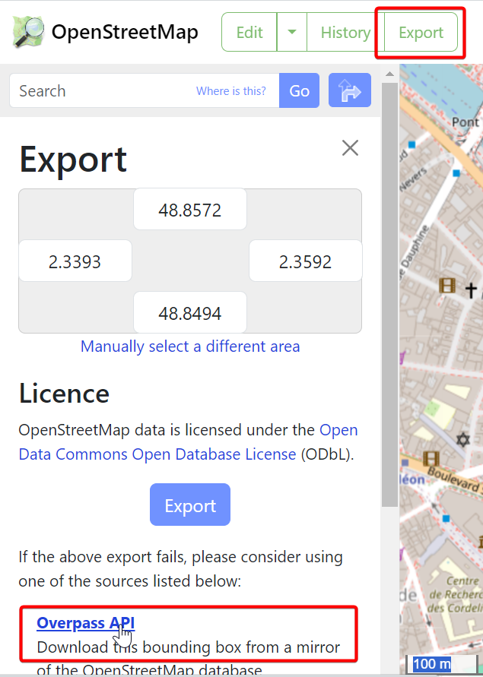Close the Export sidebar panel

(350, 147)
